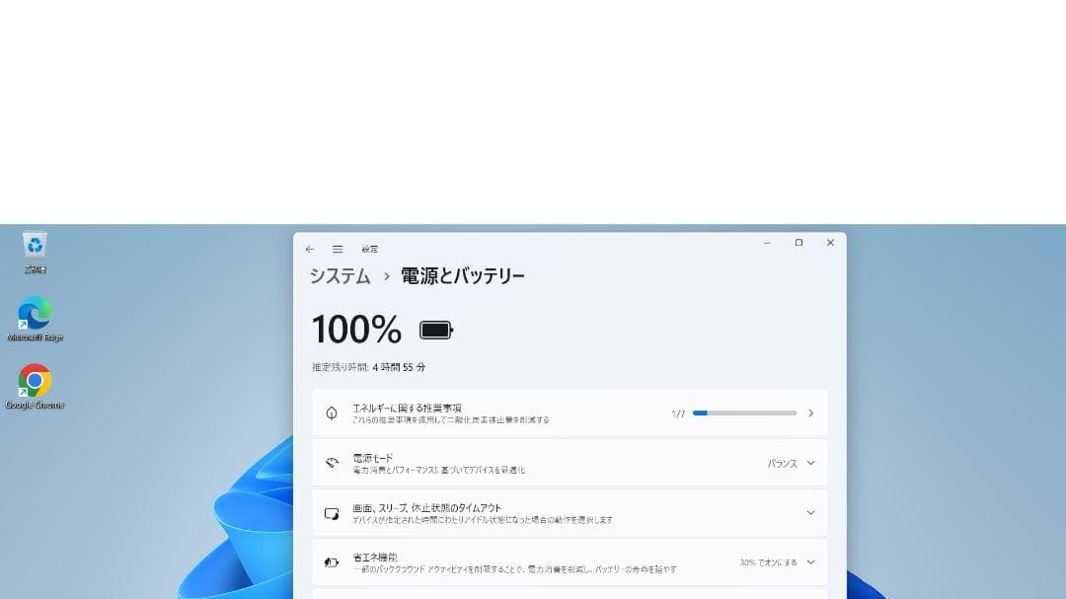Open the エネルギーに関する推奨事項 row

(x=570, y=413)
